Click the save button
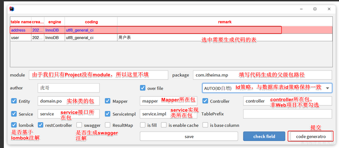Image resolution: width=339 pixels, height=148 pixels. (x=189, y=136)
